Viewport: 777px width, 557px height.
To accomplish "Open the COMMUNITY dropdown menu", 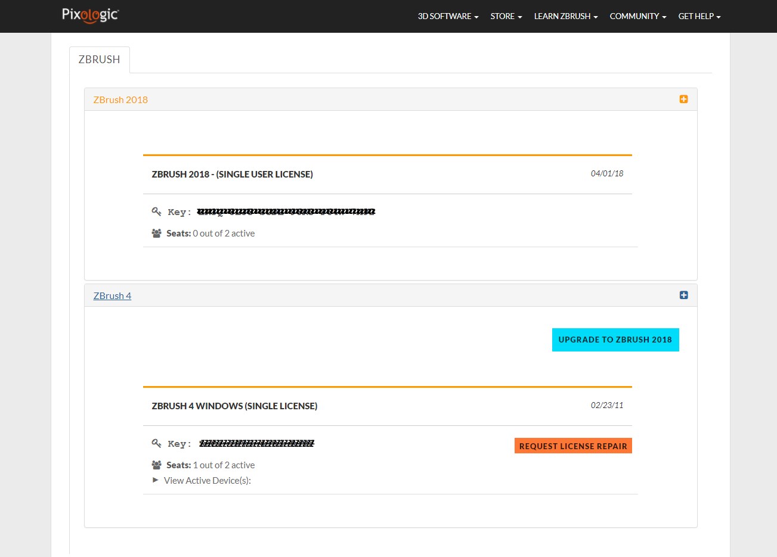I will [638, 16].
